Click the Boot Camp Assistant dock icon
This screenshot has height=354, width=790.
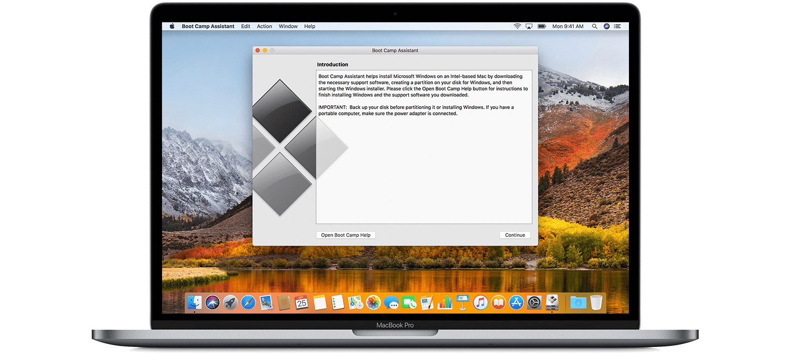coord(552,302)
